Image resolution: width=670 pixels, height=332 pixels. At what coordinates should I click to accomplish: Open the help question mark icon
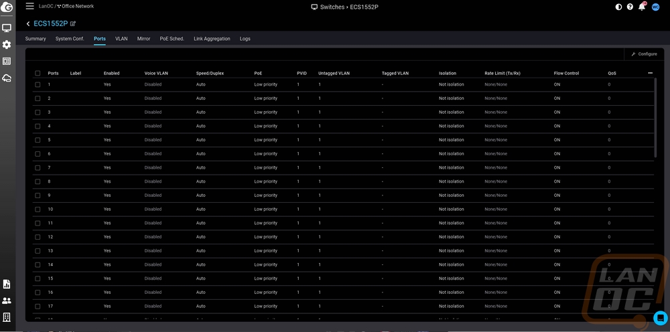click(x=630, y=7)
